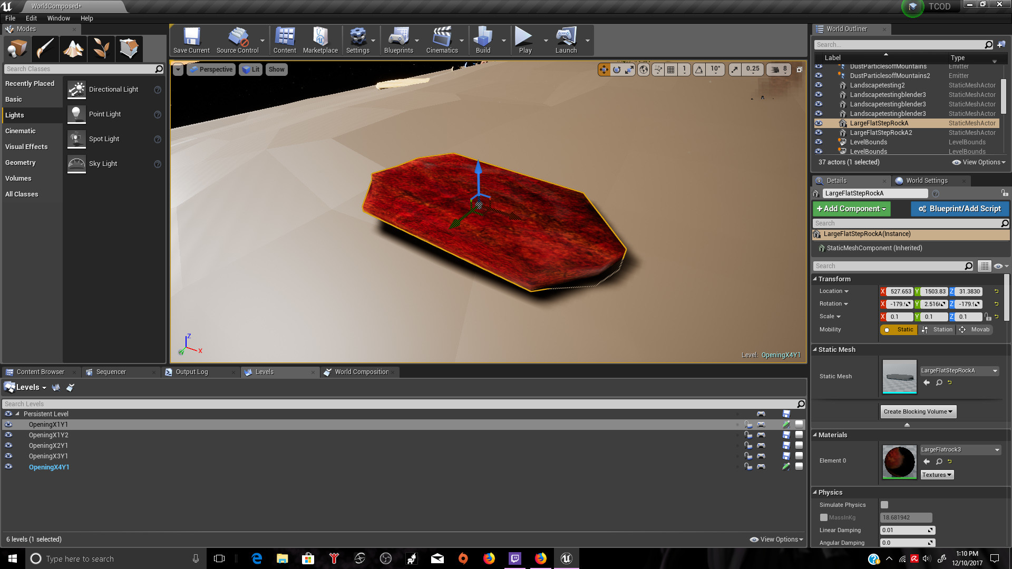Viewport: 1012px width, 569px height.
Task: Click the Blueprint/Add Script button
Action: click(x=959, y=209)
